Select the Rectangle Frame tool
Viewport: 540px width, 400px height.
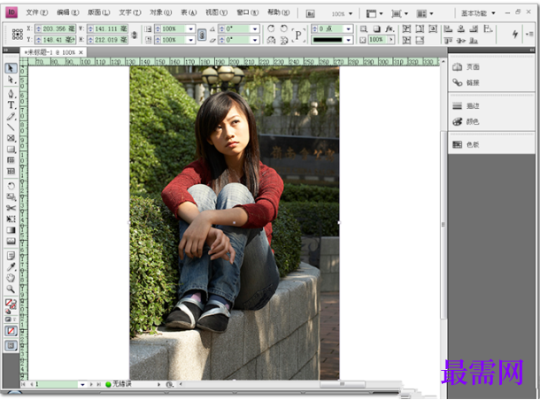pos(11,138)
